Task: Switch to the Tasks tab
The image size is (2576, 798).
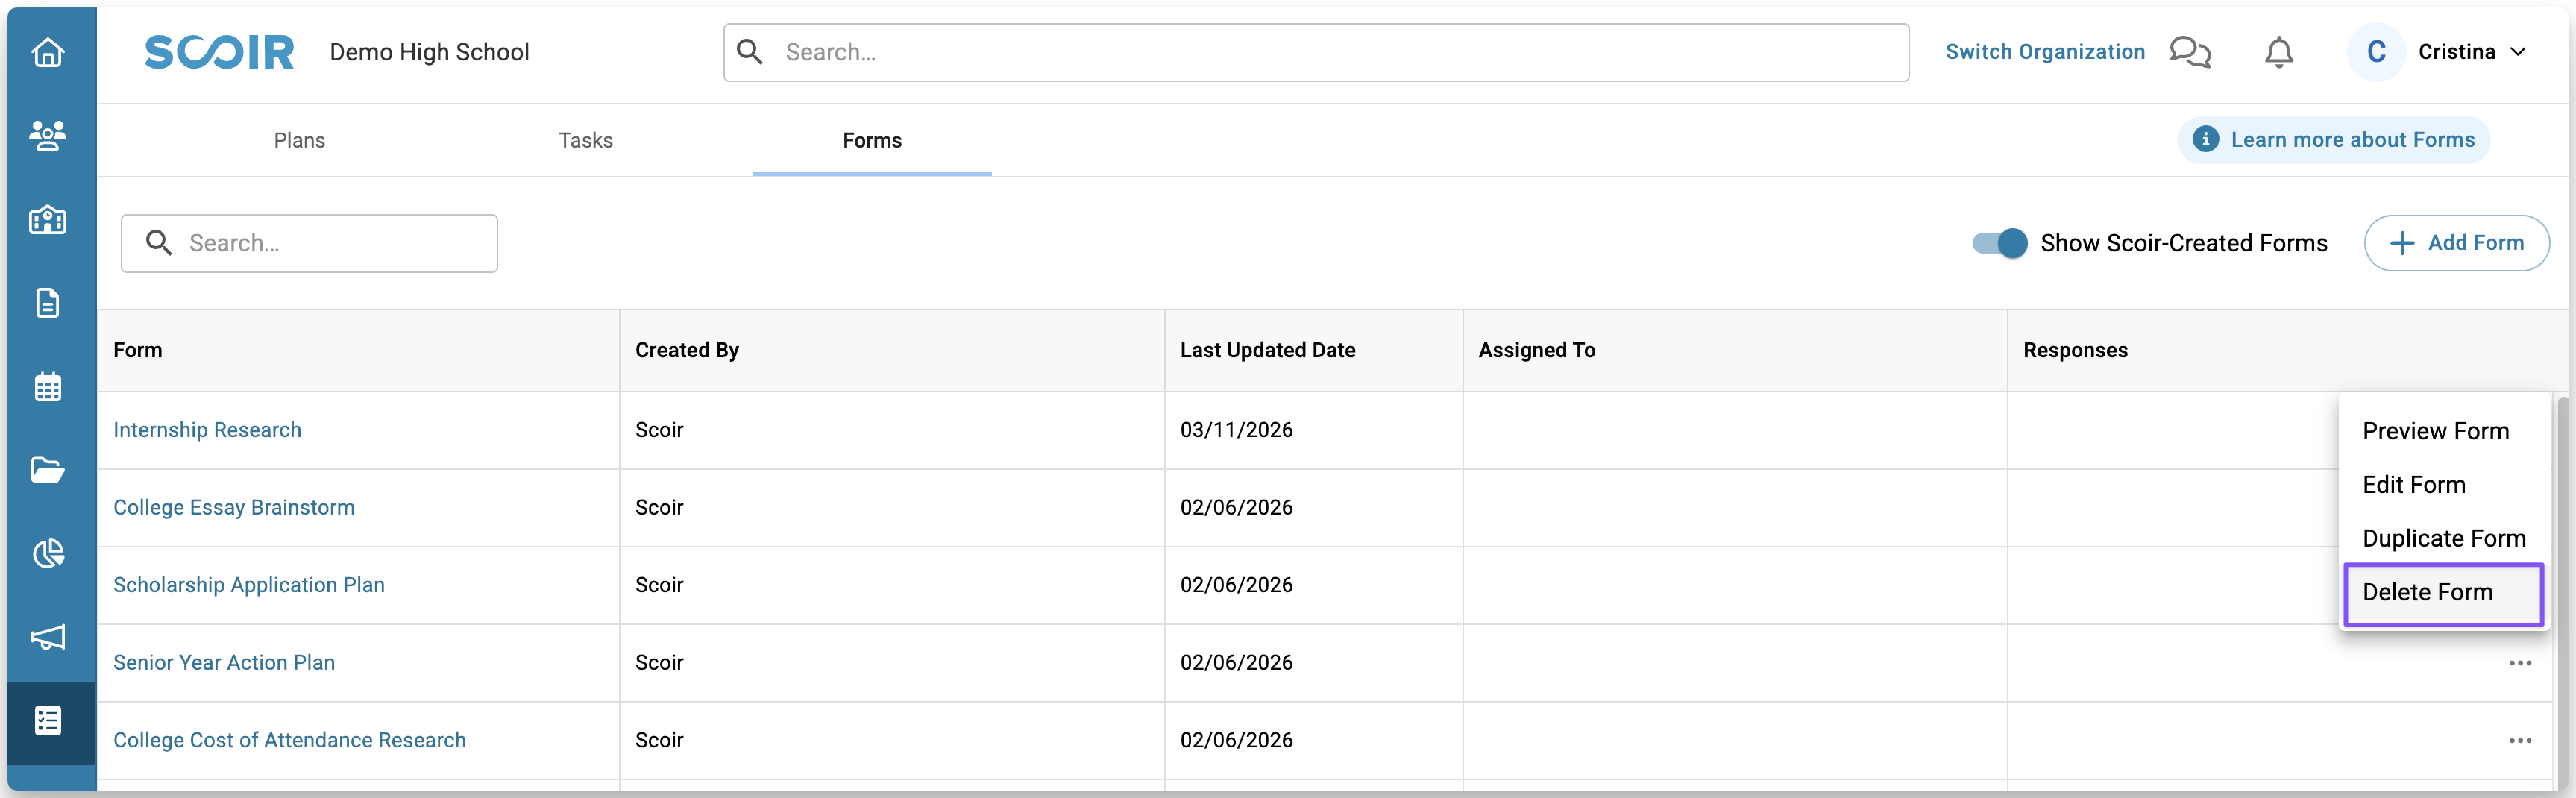Action: [x=585, y=141]
